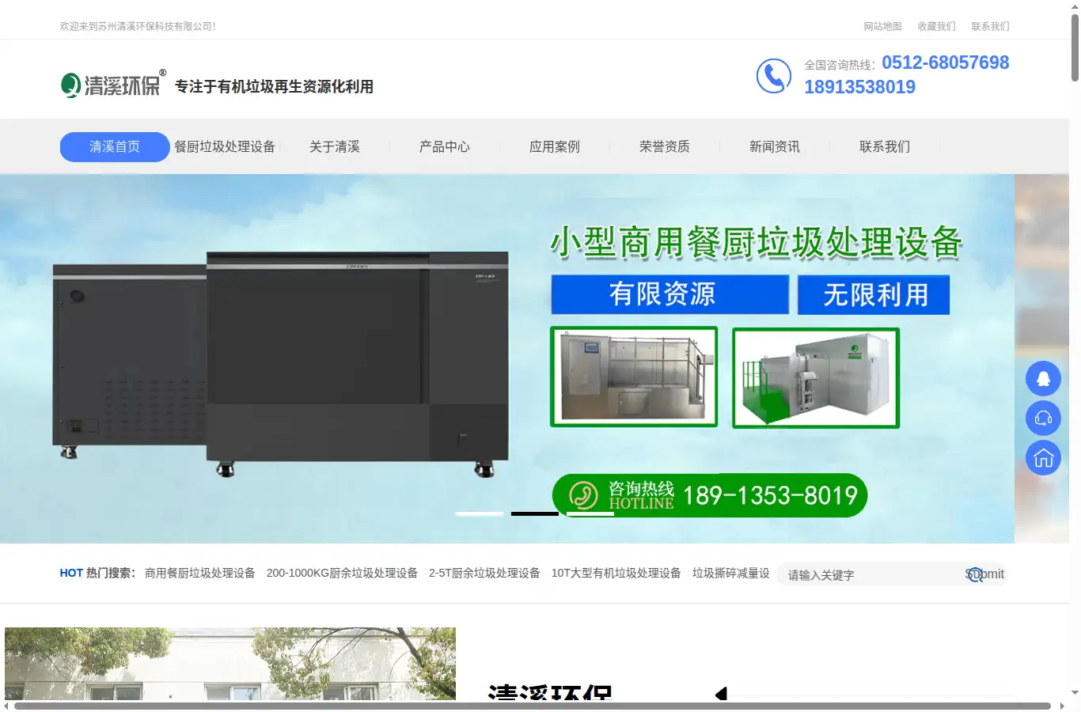This screenshot has width=1081, height=712.
Task: Open 新闻资讯 navigation item
Action: (x=775, y=147)
